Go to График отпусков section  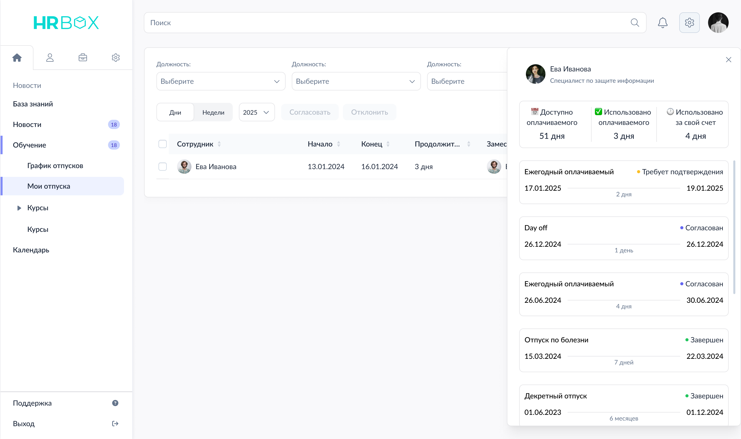(x=55, y=166)
